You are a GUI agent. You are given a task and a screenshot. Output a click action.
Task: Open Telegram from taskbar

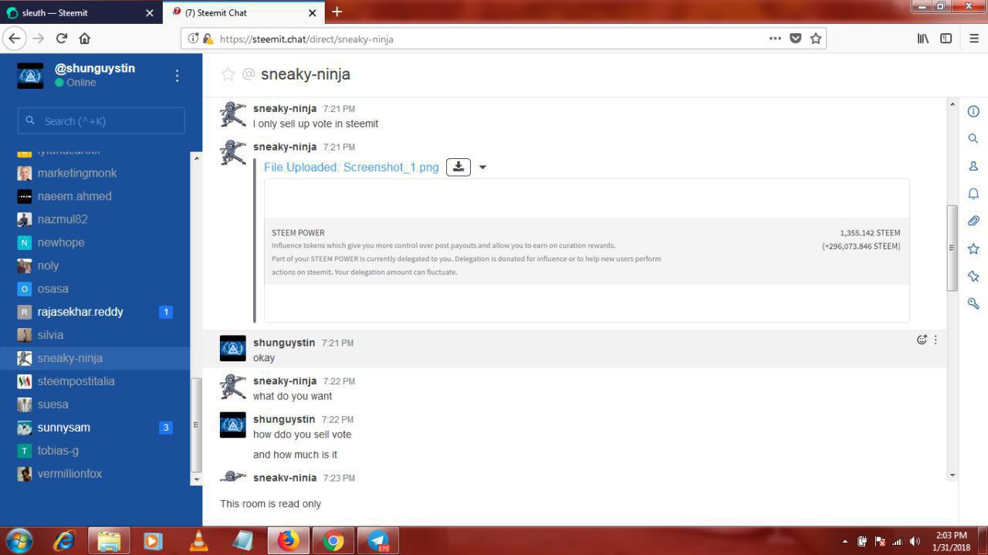click(x=378, y=540)
